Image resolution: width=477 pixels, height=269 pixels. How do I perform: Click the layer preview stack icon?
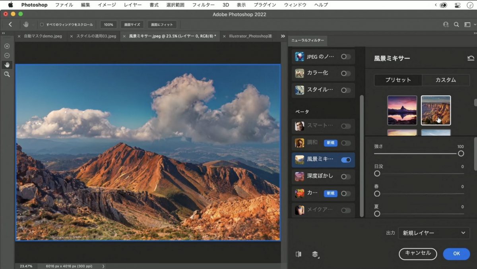pyautogui.click(x=315, y=254)
